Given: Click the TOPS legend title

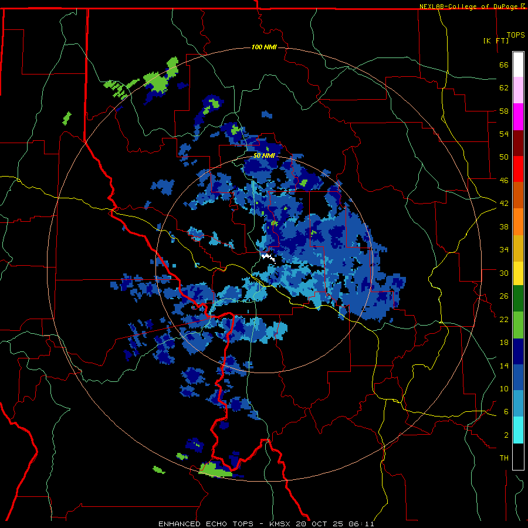Looking at the screenshot, I should (516, 35).
